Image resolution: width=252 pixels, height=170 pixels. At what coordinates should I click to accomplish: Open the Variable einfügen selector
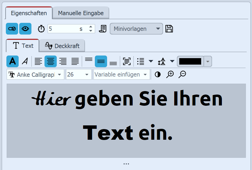[121, 75]
